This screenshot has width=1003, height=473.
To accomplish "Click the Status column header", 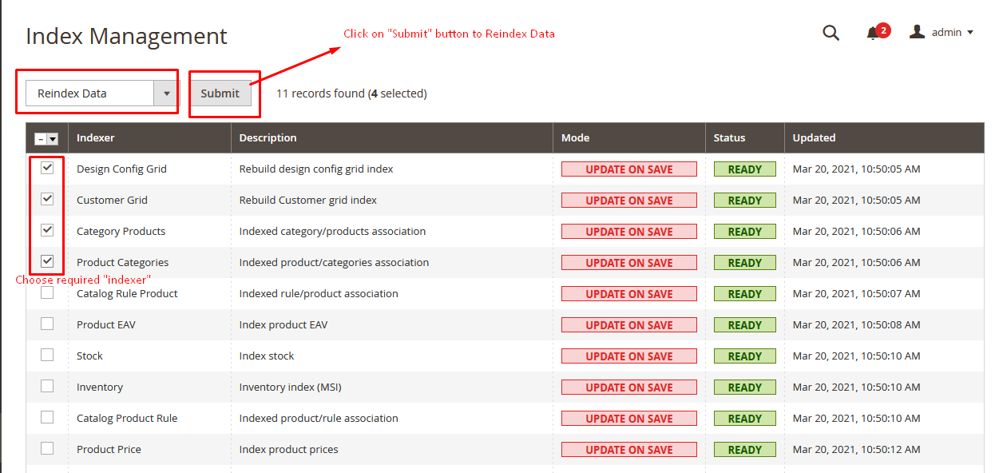I will [x=729, y=137].
